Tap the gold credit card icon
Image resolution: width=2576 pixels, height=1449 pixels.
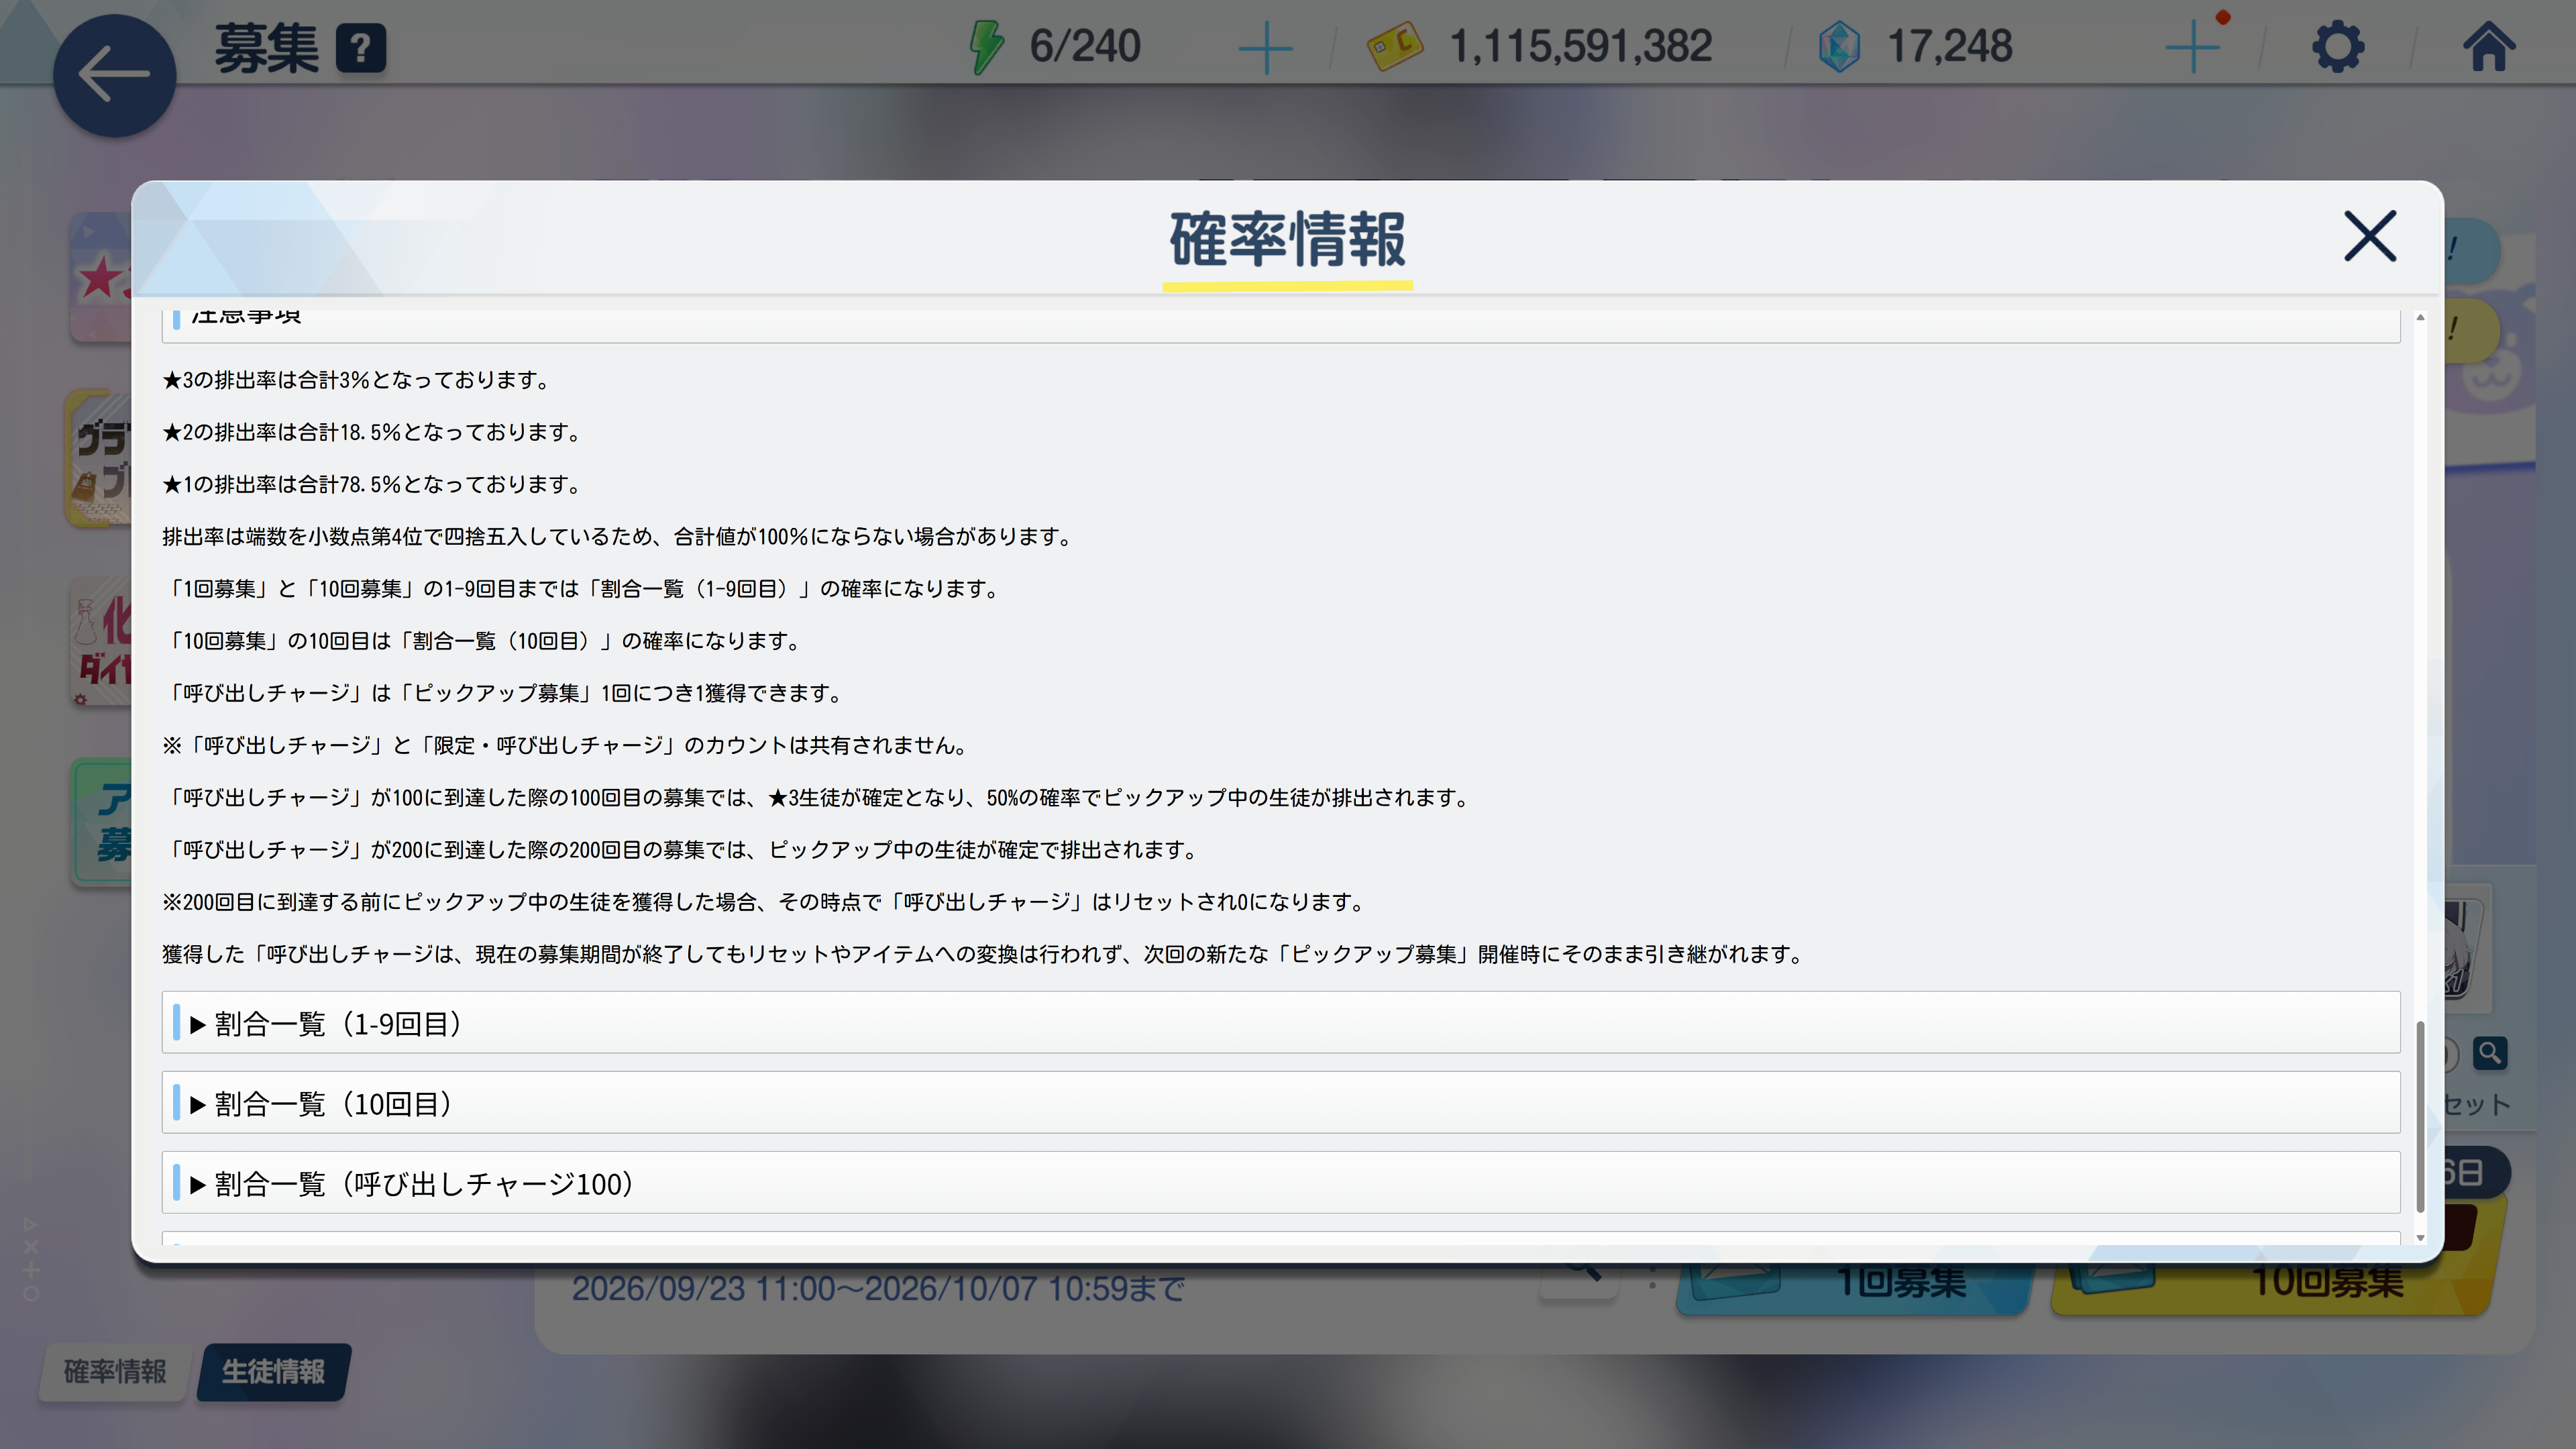click(1395, 47)
